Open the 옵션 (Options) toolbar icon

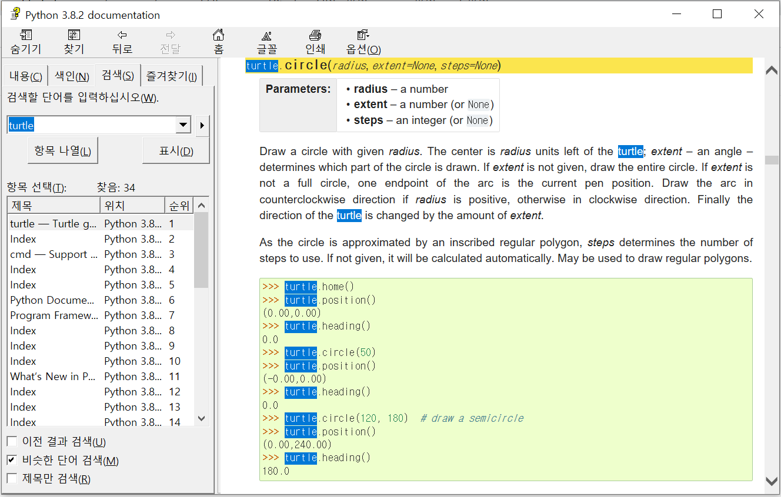(x=363, y=42)
